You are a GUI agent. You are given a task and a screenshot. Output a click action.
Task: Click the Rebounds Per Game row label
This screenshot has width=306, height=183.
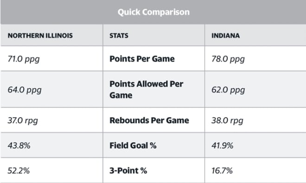click(x=149, y=120)
